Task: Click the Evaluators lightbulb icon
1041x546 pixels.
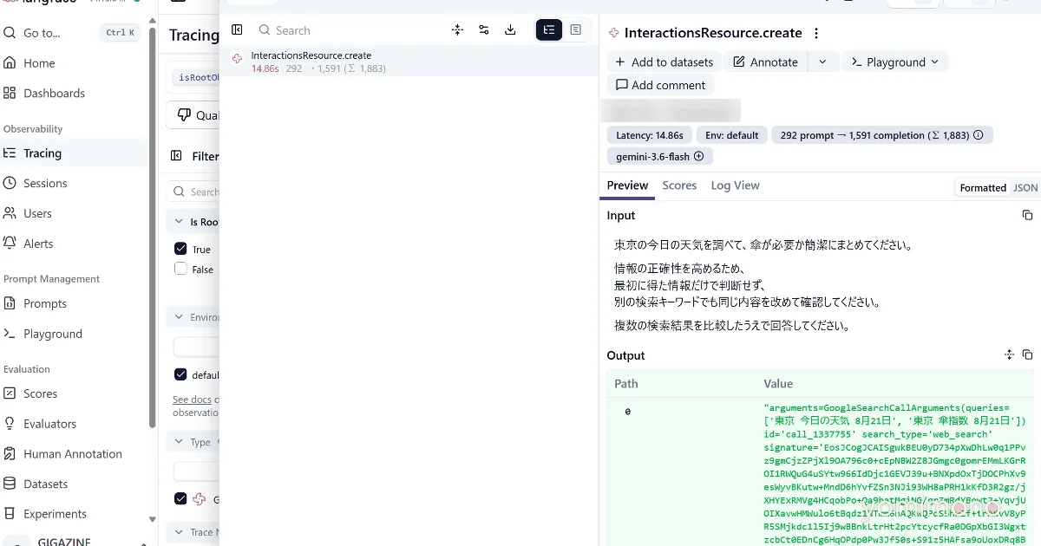Action: [x=10, y=424]
